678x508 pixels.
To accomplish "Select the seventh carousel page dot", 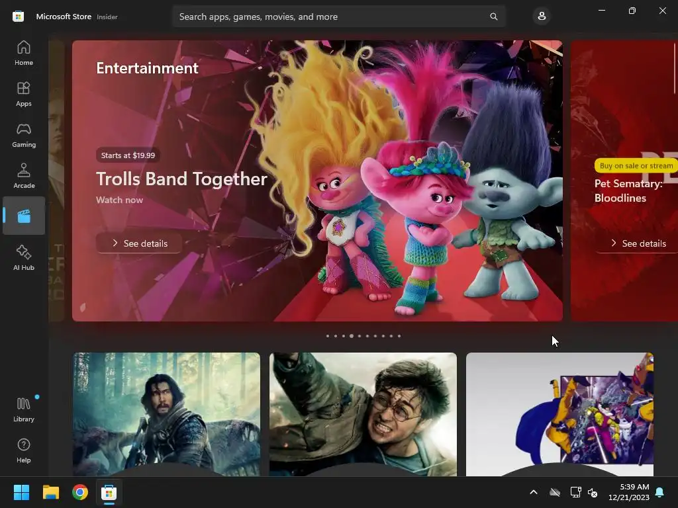I will [x=375, y=335].
